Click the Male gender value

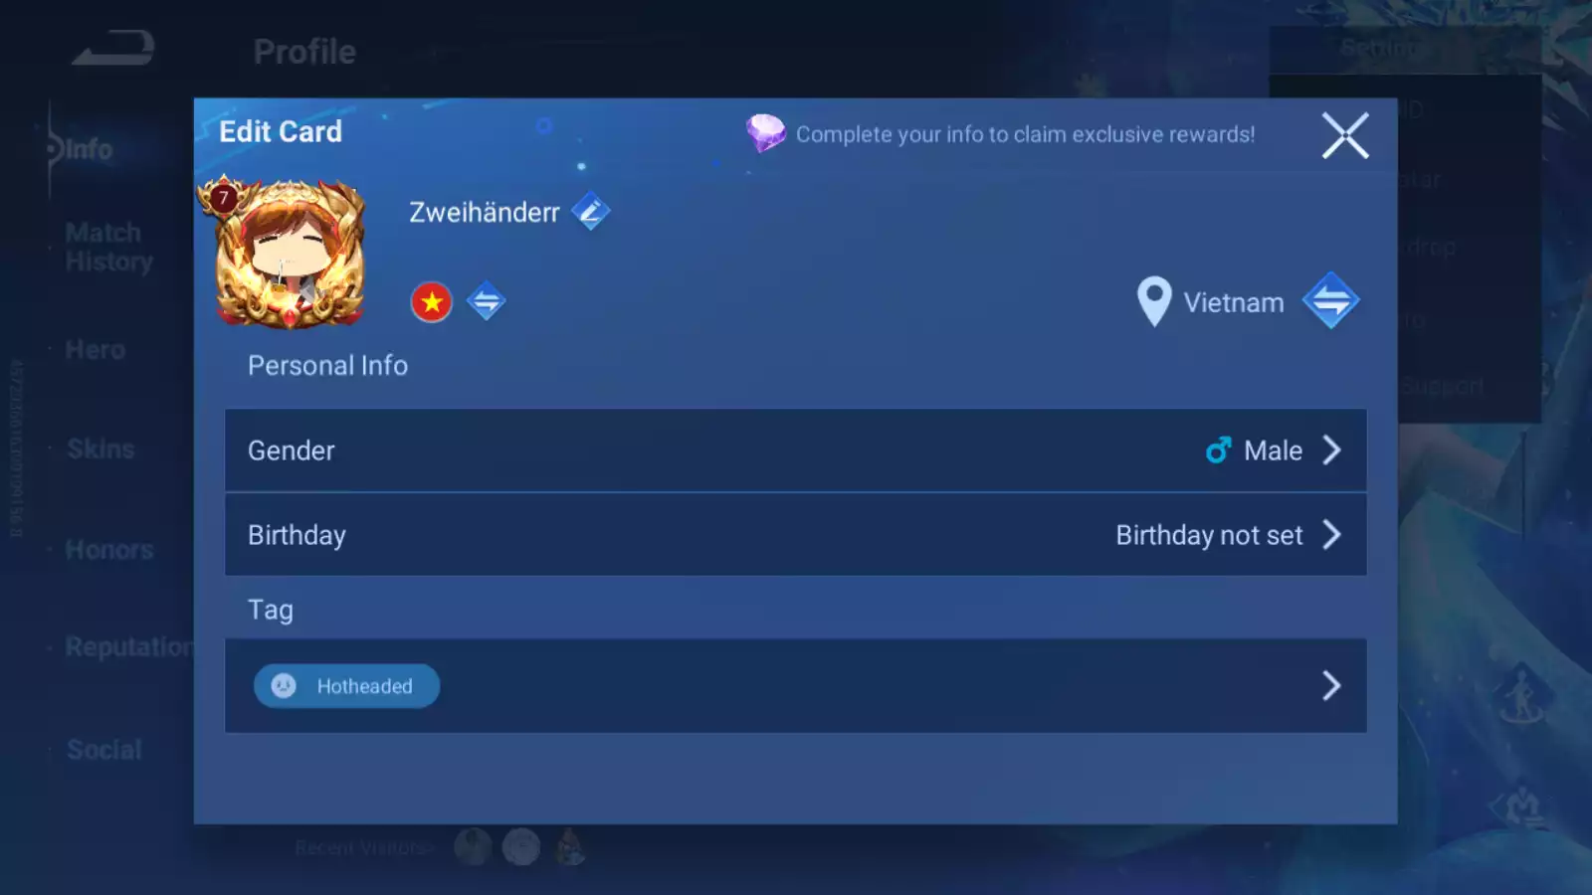tap(1273, 450)
